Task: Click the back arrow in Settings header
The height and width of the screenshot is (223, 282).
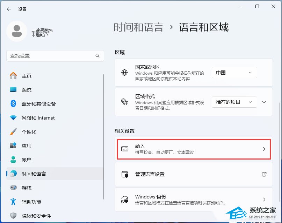Action: (x=9, y=9)
